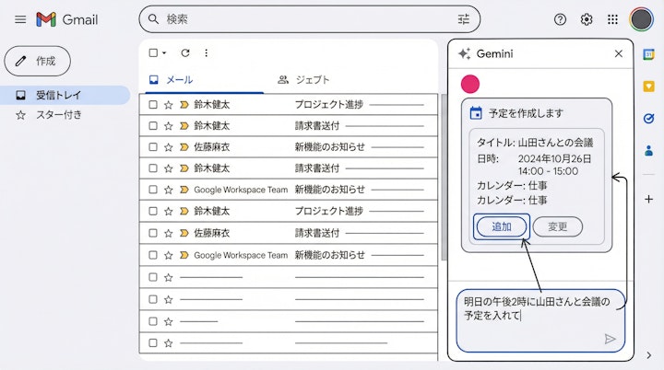Click the 作成 compose button
Screen dimensions: 664x370
[x=37, y=62]
